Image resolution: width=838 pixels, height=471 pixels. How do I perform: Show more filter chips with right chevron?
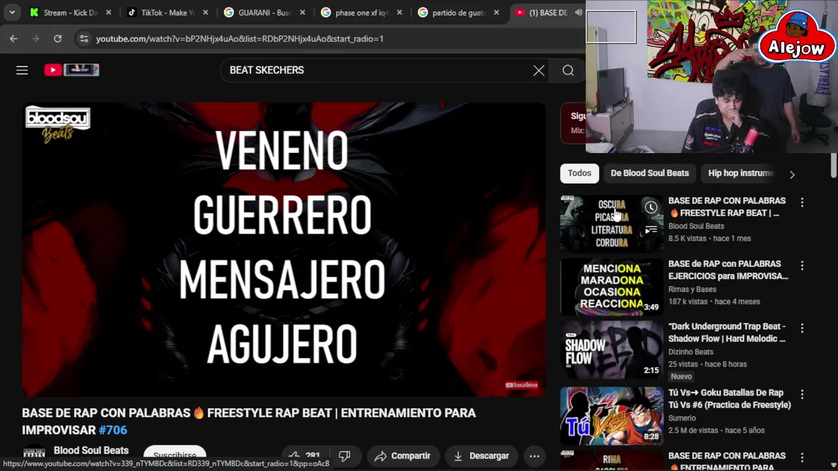coord(792,175)
